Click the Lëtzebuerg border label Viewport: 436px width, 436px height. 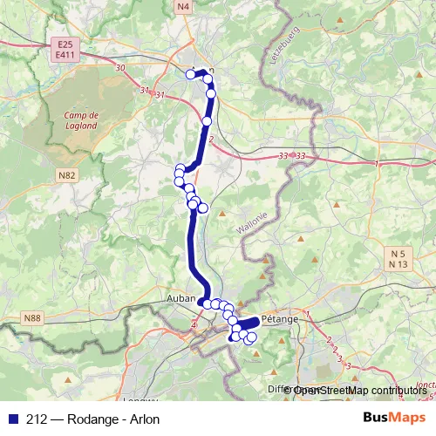pyautogui.click(x=284, y=45)
